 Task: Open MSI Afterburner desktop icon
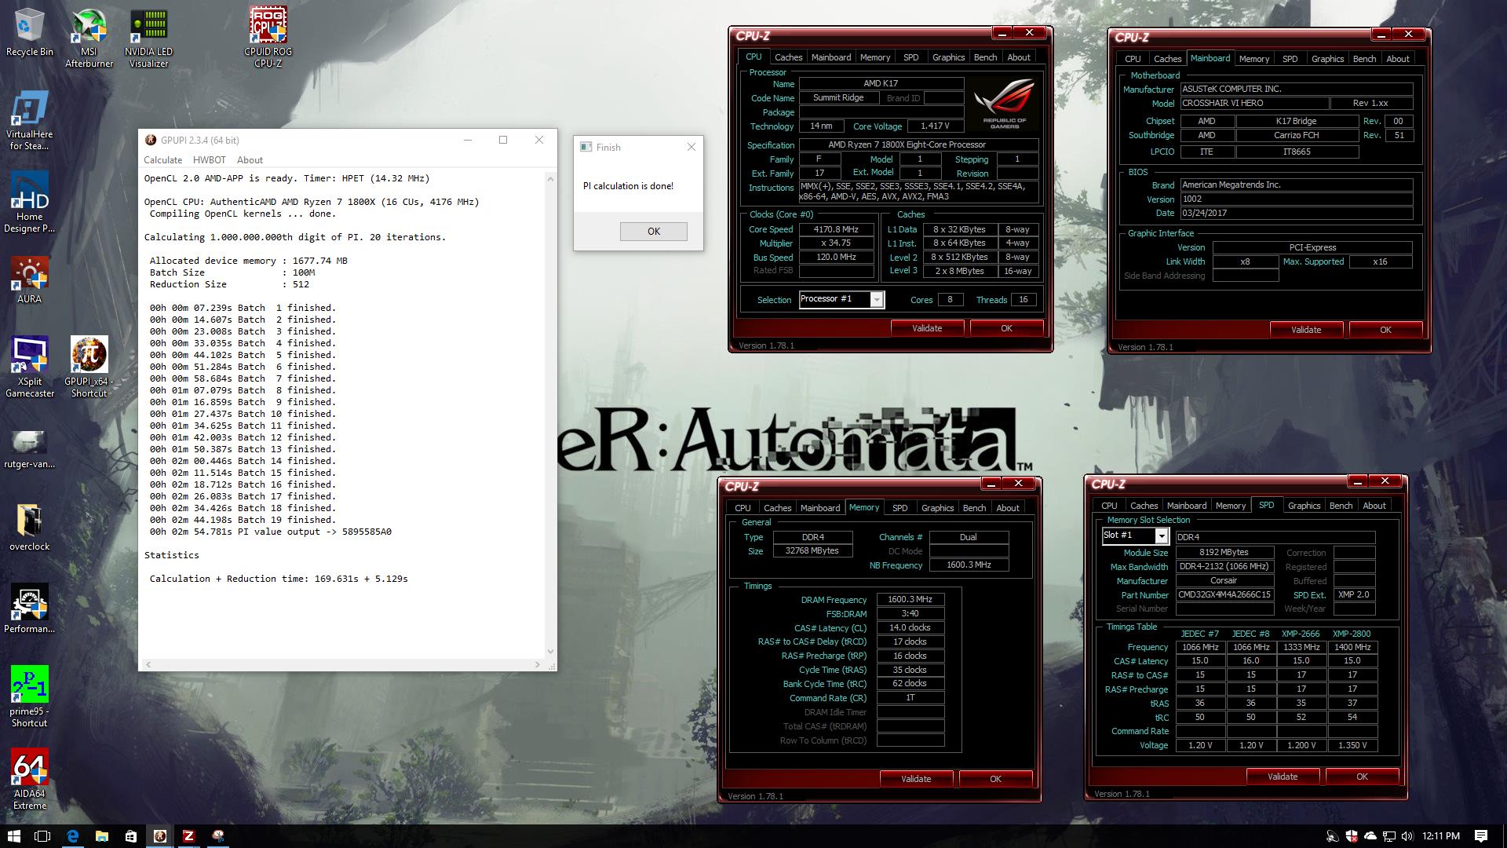point(89,38)
